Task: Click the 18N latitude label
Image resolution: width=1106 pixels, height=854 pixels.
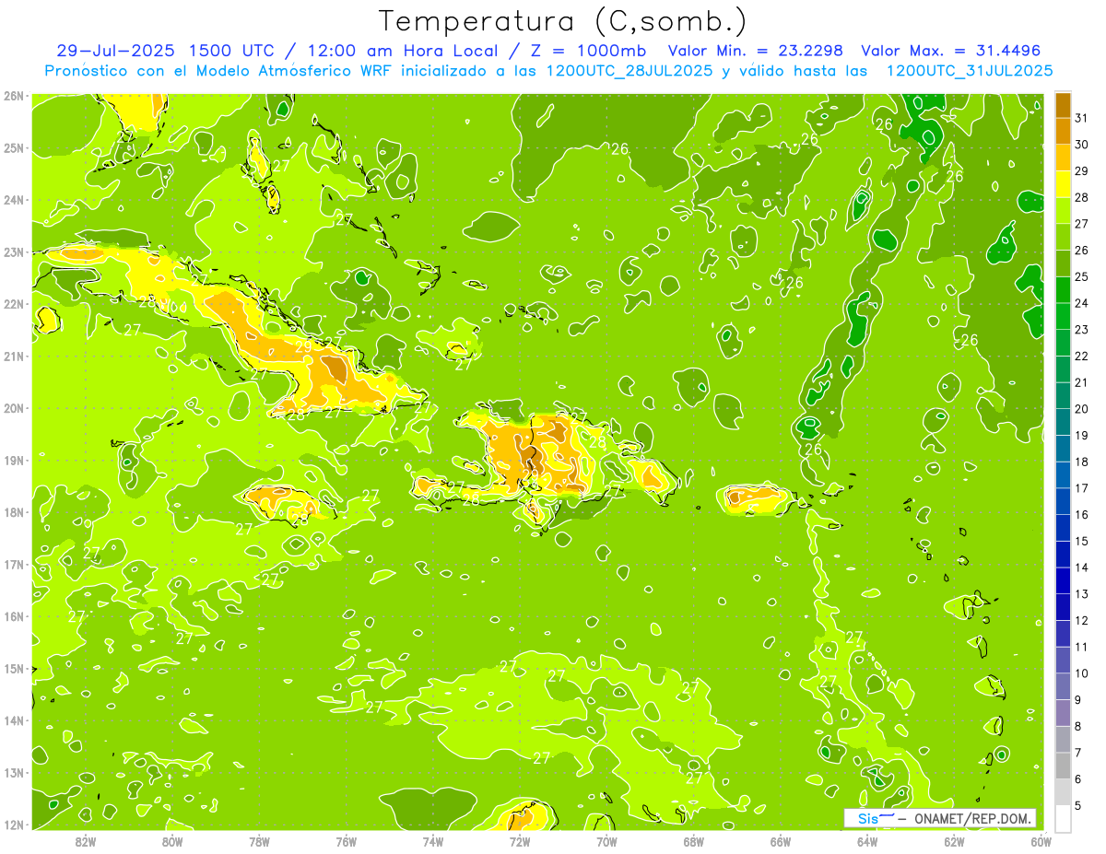Action: tap(13, 512)
